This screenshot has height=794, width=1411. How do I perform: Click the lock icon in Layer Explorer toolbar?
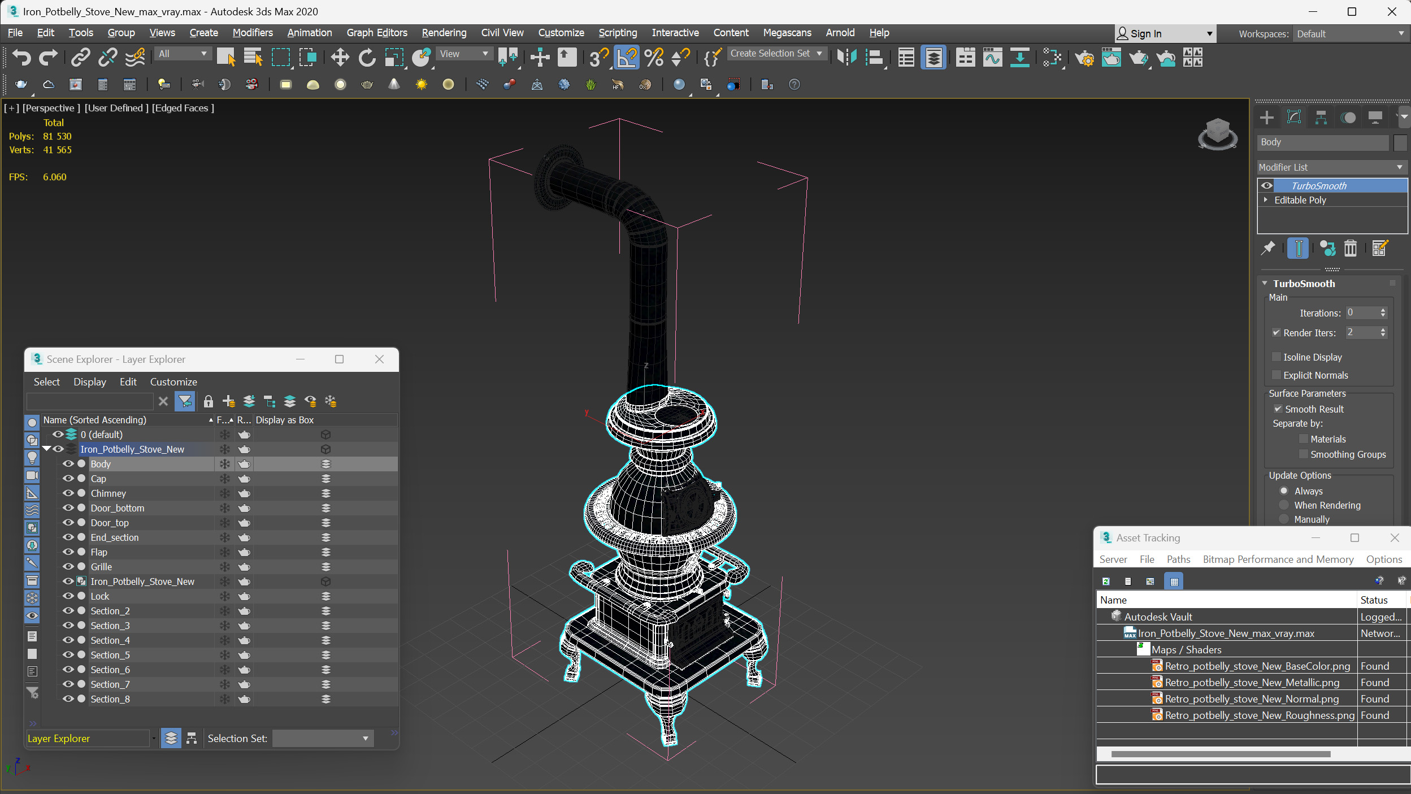click(x=209, y=401)
